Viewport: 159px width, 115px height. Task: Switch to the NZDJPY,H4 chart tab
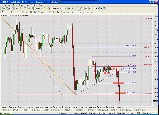[6, 110]
